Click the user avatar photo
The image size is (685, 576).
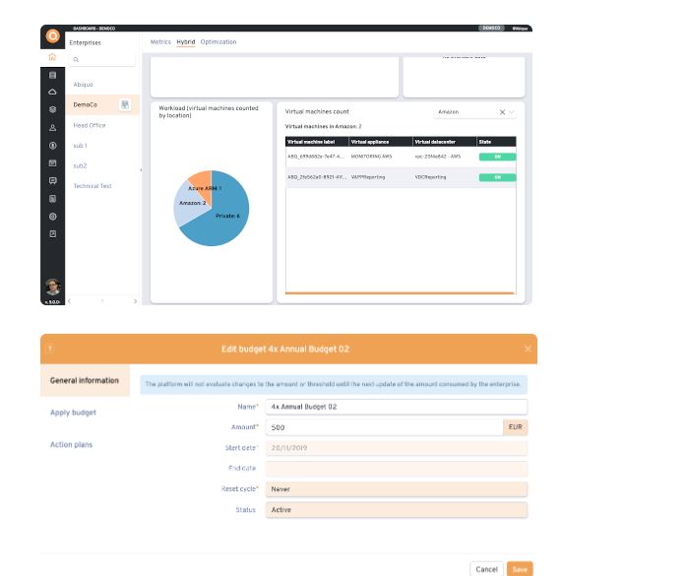pos(53,287)
